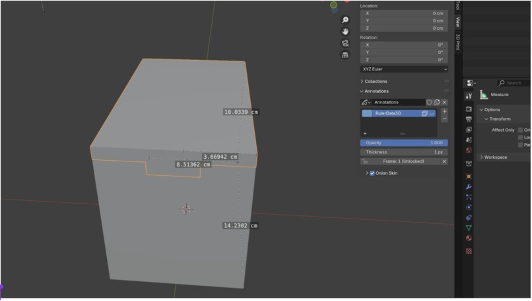Adjust the Opacity slider

coord(404,143)
